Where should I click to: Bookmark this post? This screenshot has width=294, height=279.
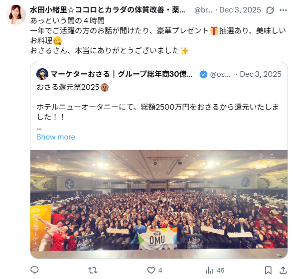268,270
